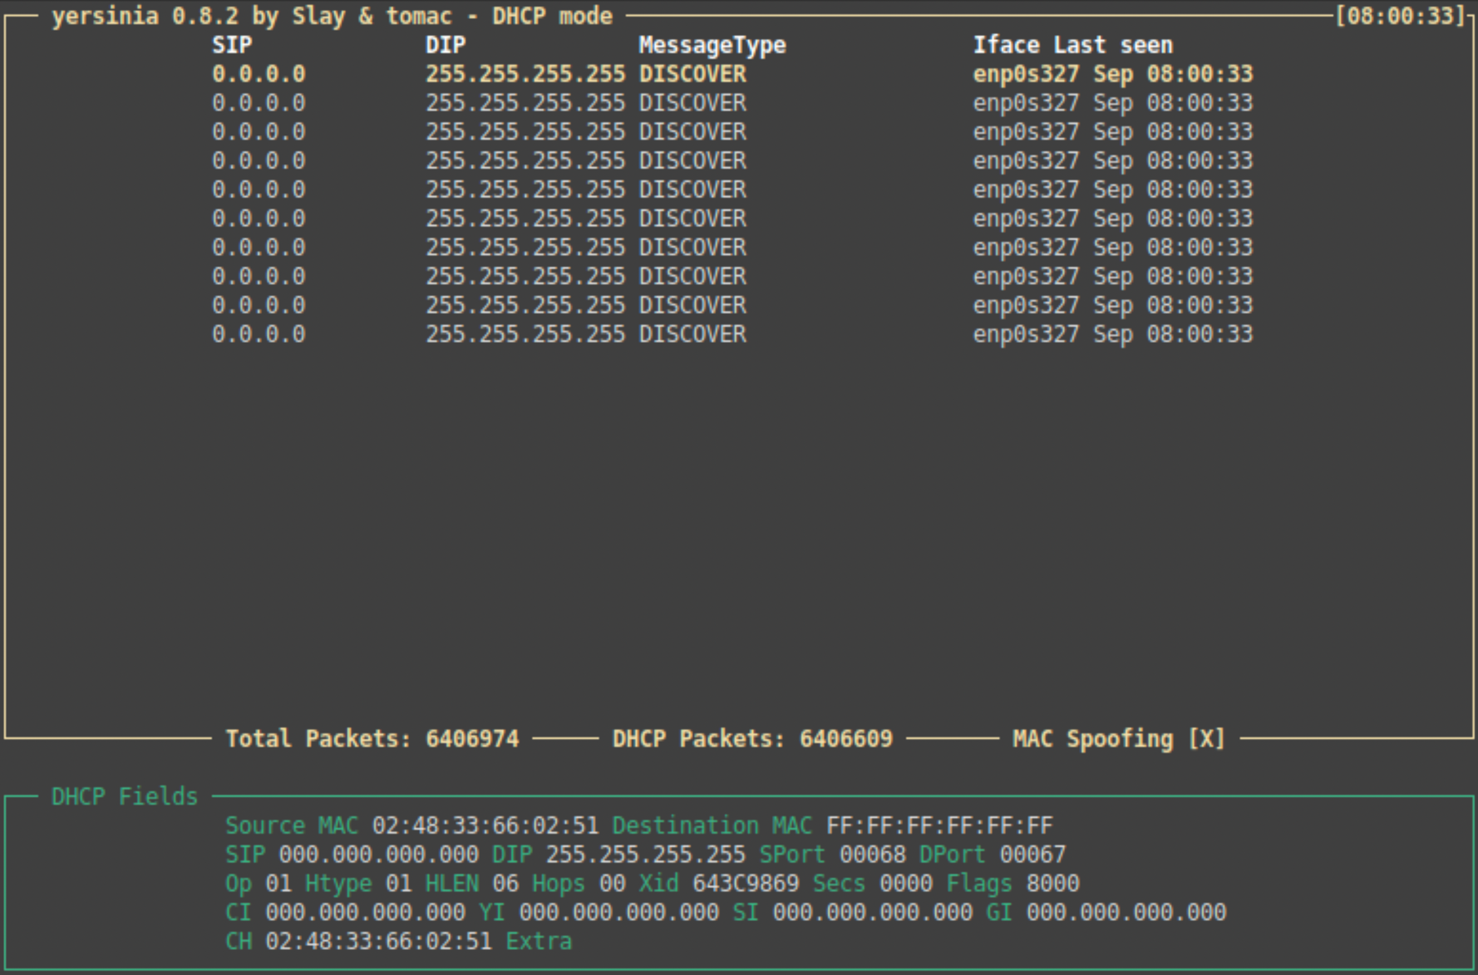This screenshot has height=975, width=1478.
Task: Edit the Xid value 643C9869
Action: tap(746, 884)
